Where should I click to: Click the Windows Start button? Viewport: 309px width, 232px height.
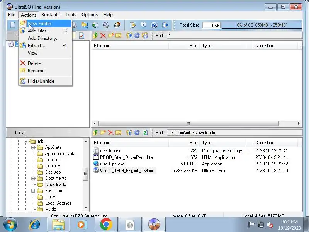[x=10, y=225]
